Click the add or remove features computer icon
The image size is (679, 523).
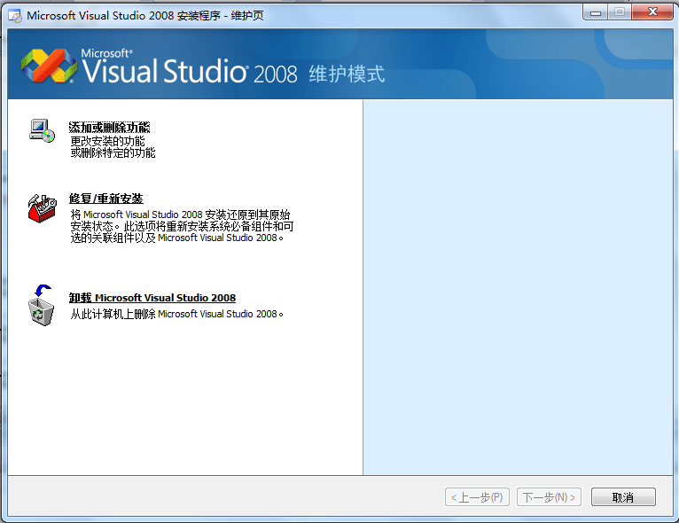(x=42, y=131)
